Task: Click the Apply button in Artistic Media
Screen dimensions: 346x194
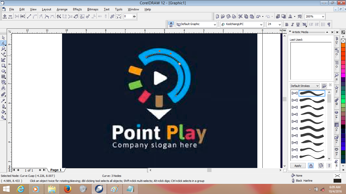Action: (x=298, y=166)
